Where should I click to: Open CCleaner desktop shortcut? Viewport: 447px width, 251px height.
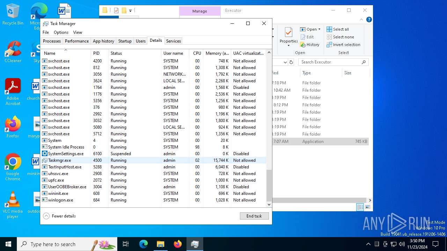pyautogui.click(x=13, y=52)
